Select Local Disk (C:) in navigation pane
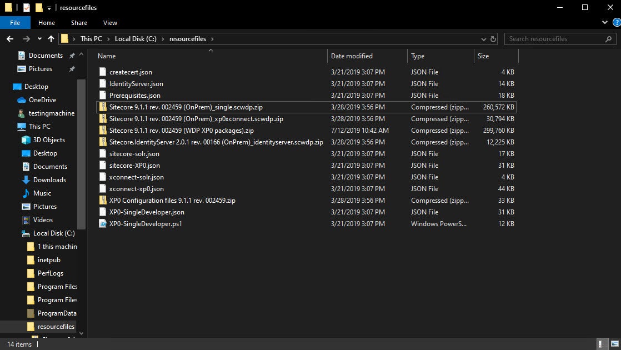621x350 pixels. point(54,233)
